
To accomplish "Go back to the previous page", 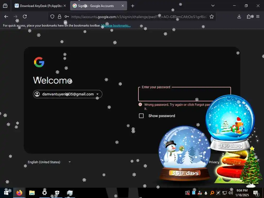I will [x=6, y=16].
